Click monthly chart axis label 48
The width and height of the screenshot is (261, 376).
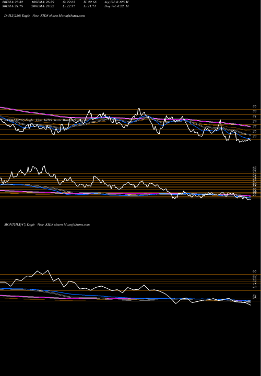[x=254, y=284]
